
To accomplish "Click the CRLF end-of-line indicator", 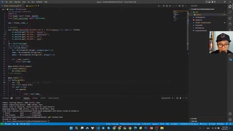I will (x=167, y=124).
